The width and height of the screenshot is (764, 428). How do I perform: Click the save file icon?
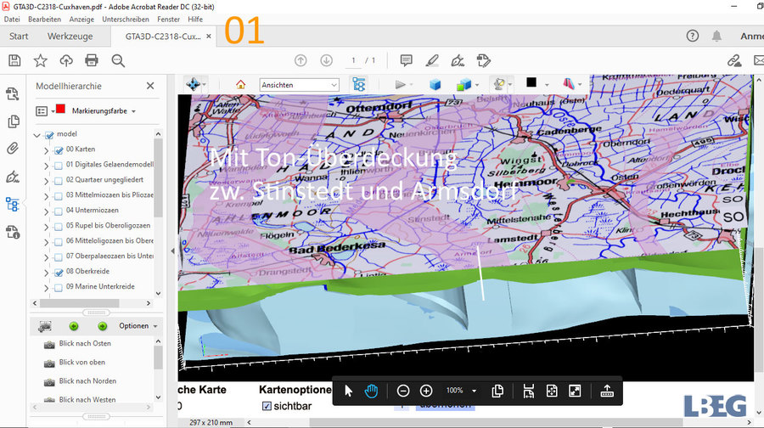pos(14,60)
